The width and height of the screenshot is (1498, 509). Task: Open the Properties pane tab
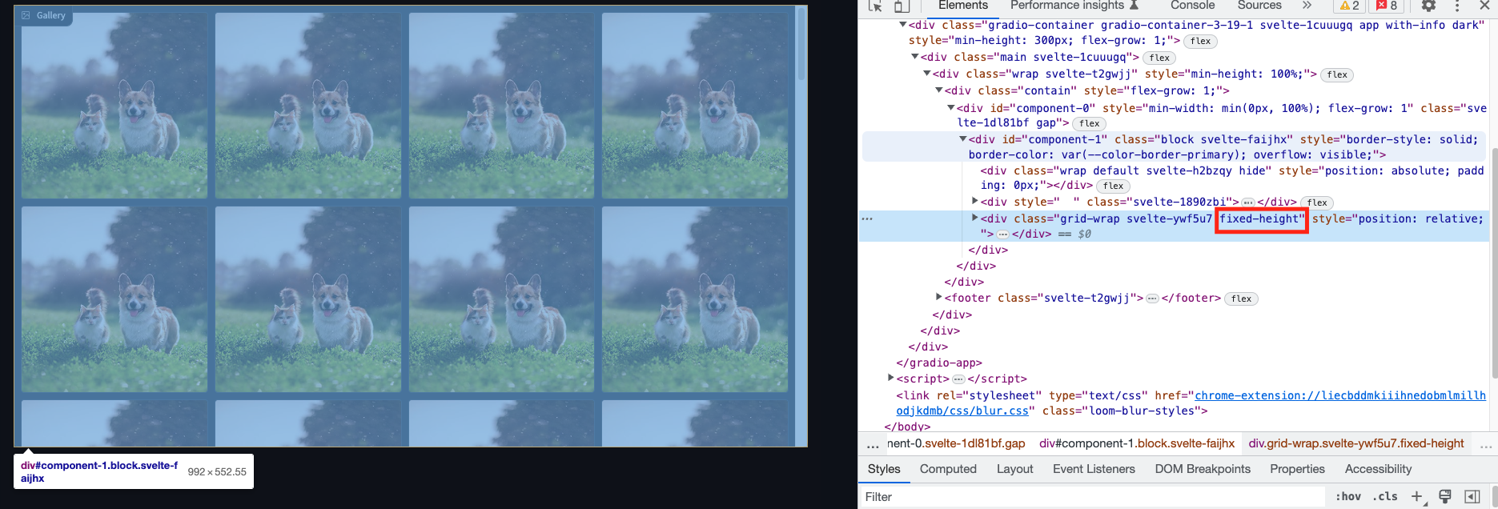(x=1297, y=469)
